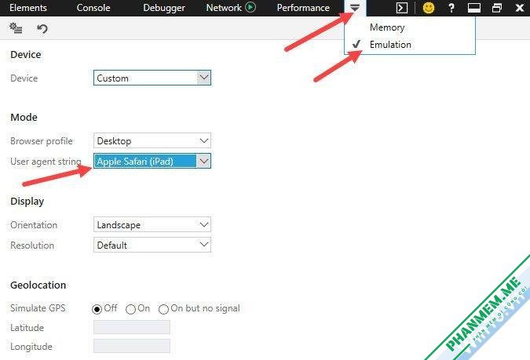
Task: Open the Orientation dropdown showing Landscape
Action: point(152,224)
